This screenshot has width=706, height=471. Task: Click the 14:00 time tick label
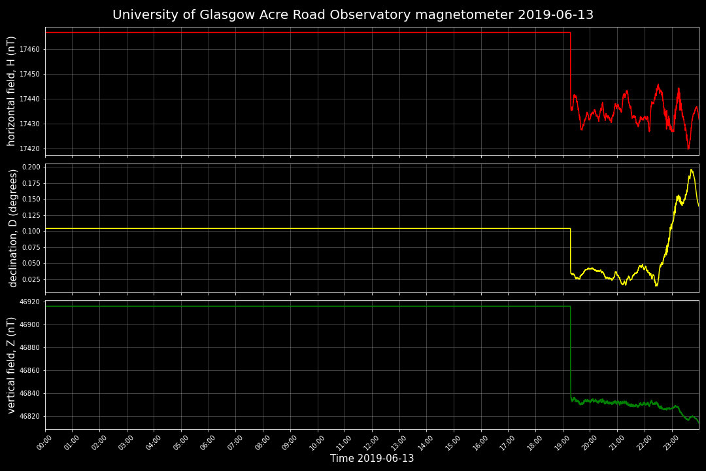(x=425, y=443)
